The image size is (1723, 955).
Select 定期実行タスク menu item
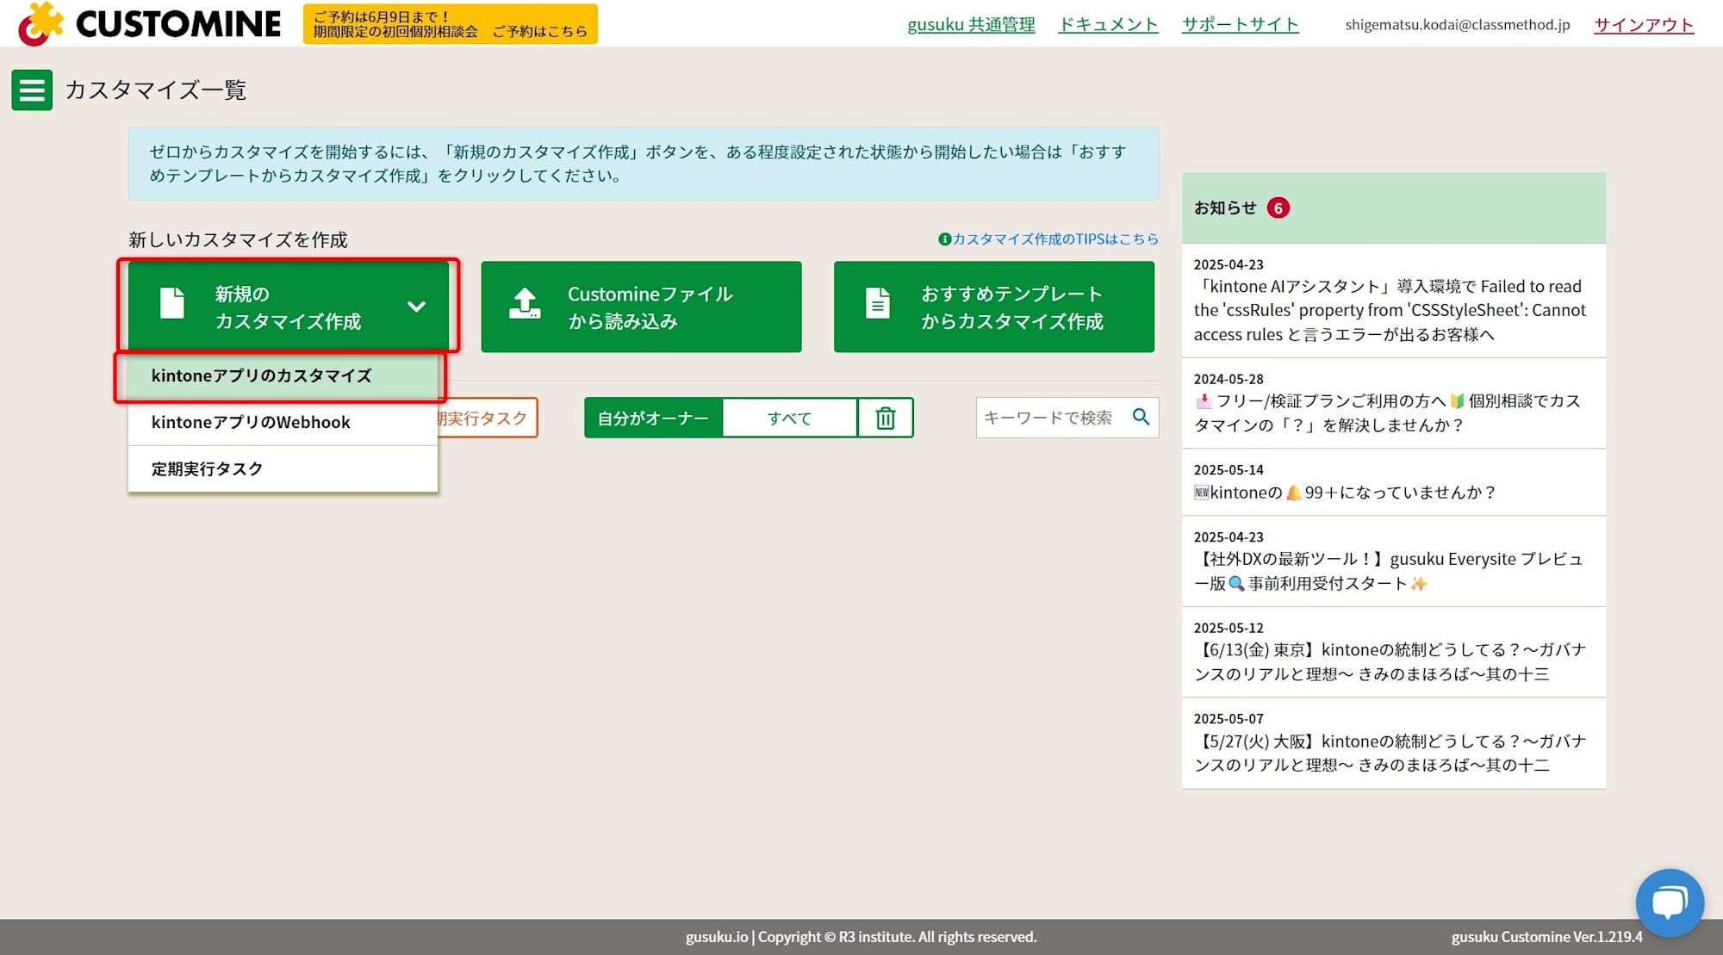tap(283, 469)
